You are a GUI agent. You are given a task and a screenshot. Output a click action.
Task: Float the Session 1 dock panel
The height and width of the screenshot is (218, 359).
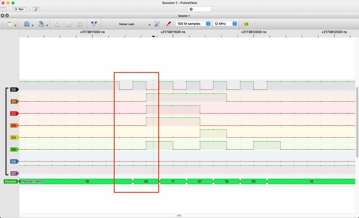pos(7,15)
